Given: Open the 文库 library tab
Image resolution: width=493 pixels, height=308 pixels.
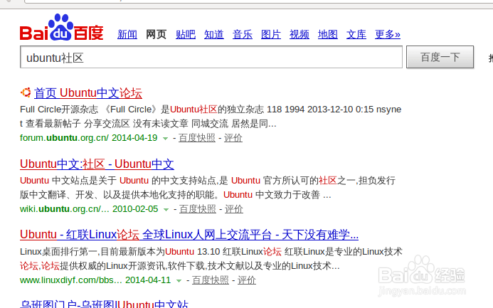Looking at the screenshot, I should point(356,34).
